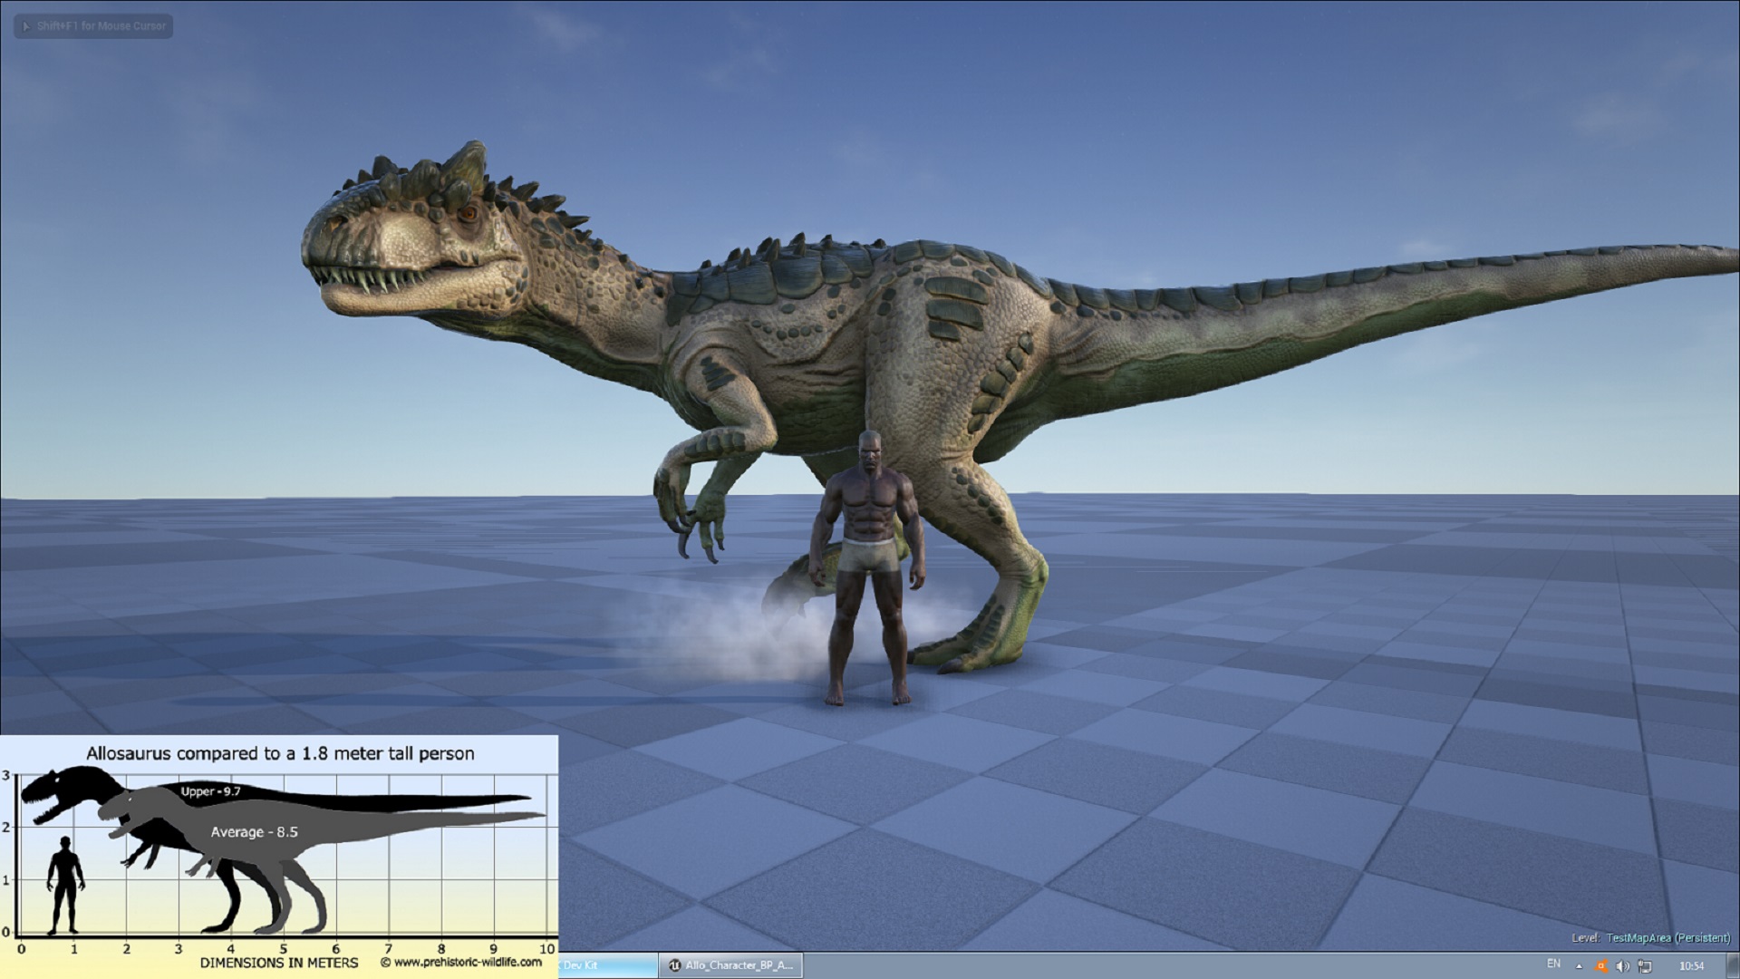Open the TestMapArea (Persistent) level link
The height and width of the screenshot is (979, 1740).
point(1668,938)
